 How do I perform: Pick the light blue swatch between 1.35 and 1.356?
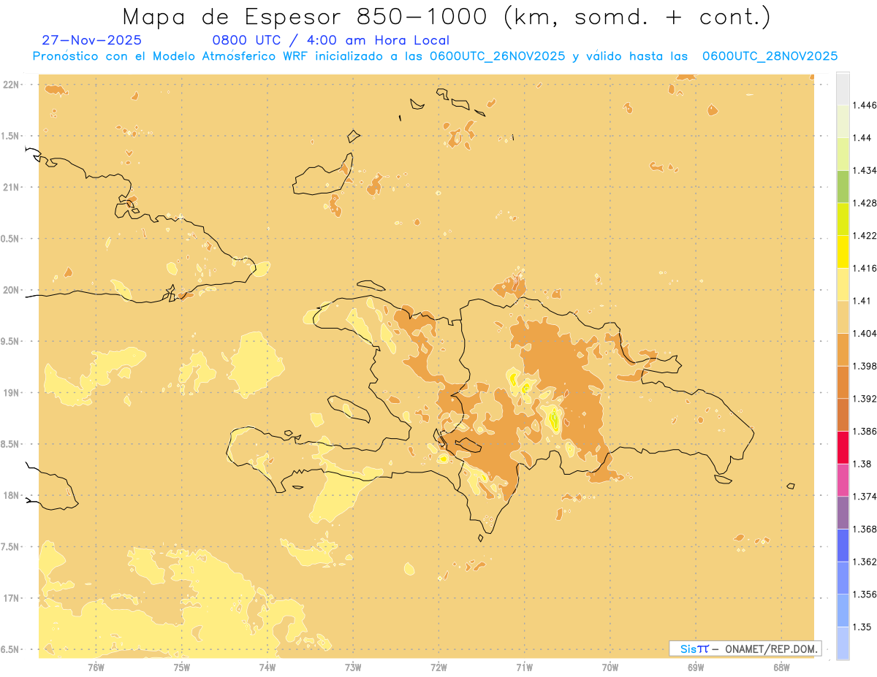[843, 611]
